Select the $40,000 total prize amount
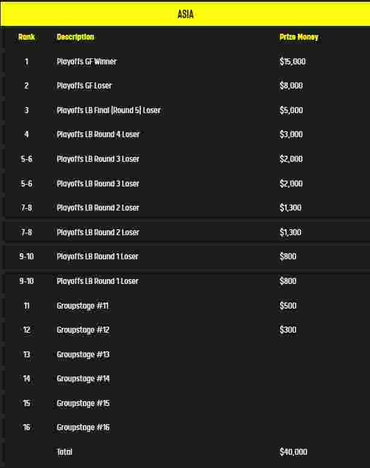 293,451
